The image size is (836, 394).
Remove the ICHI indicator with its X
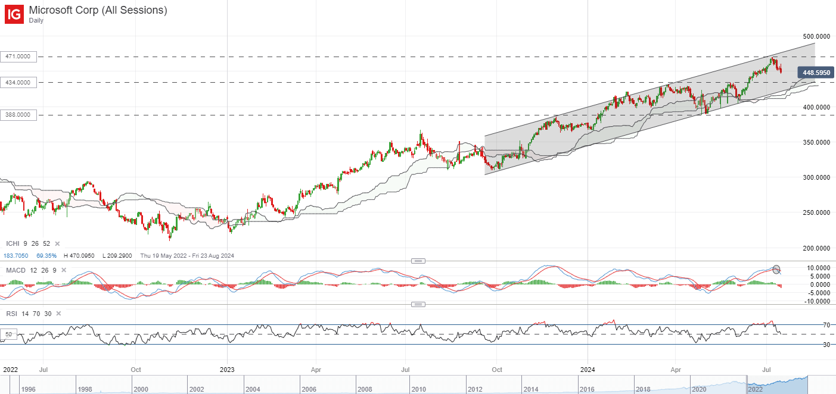pyautogui.click(x=57, y=243)
